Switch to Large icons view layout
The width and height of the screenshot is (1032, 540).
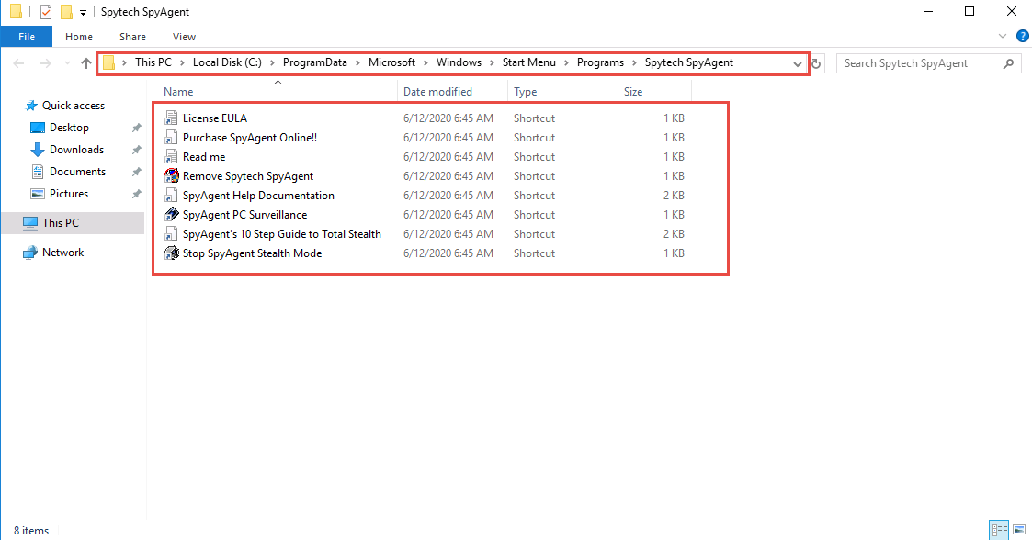pos(1019,530)
